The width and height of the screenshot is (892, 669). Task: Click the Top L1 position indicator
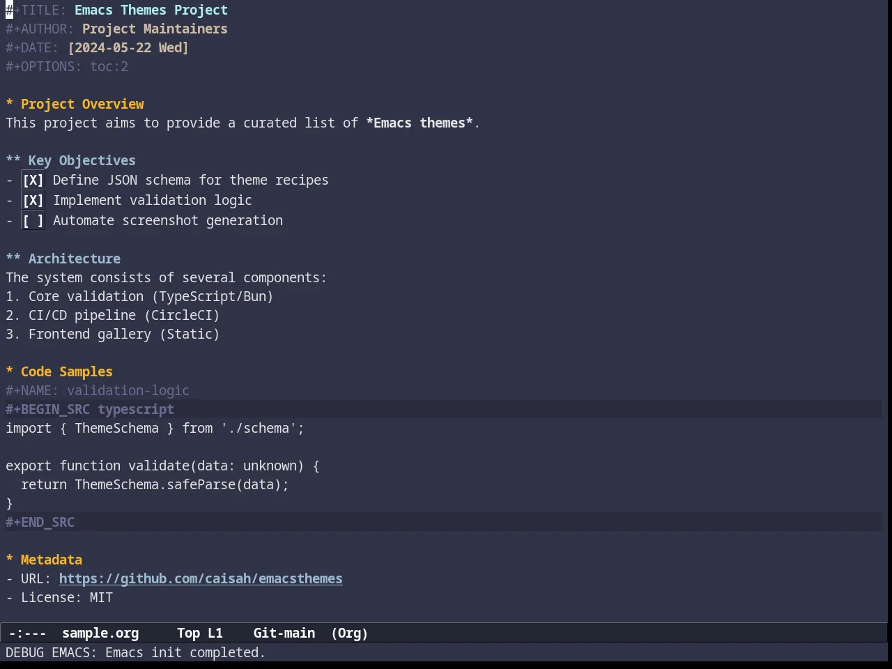click(x=200, y=633)
